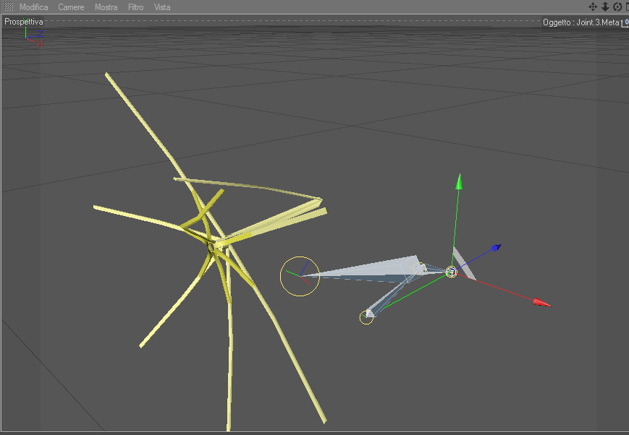Select the small yellow circle joint at bottom
Screen dimensions: 629x435
coord(366,317)
